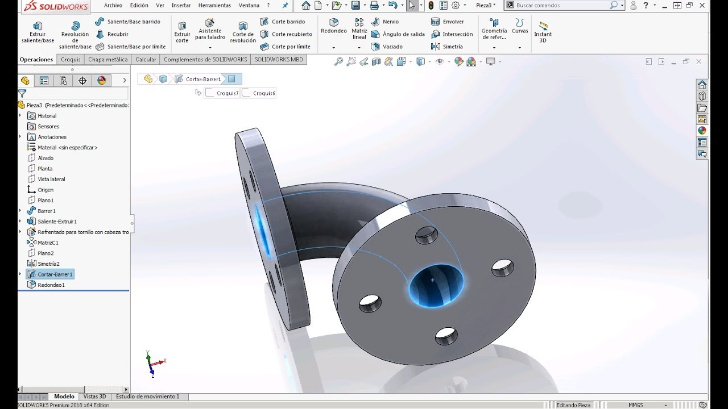728x409 pixels.
Task: Switch to the Croquis tab
Action: pyautogui.click(x=71, y=59)
